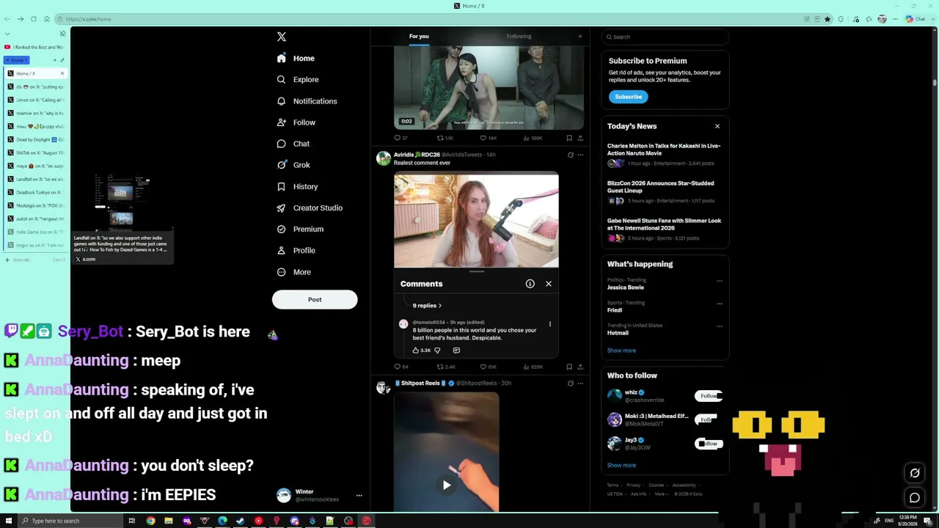Show more accounts under Who to follow
Viewport: 939px width, 528px height.
click(x=621, y=465)
